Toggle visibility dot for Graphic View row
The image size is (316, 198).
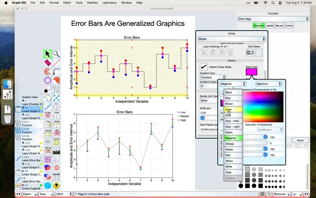pyautogui.click(x=41, y=97)
